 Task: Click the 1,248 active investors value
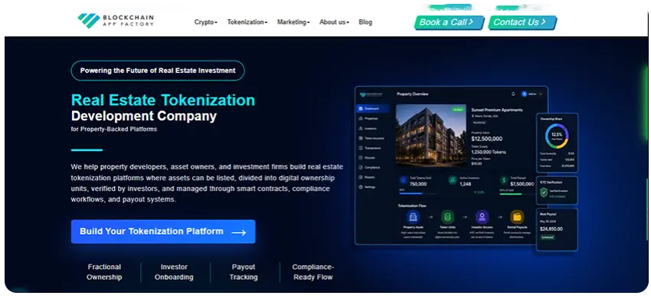pyautogui.click(x=466, y=184)
